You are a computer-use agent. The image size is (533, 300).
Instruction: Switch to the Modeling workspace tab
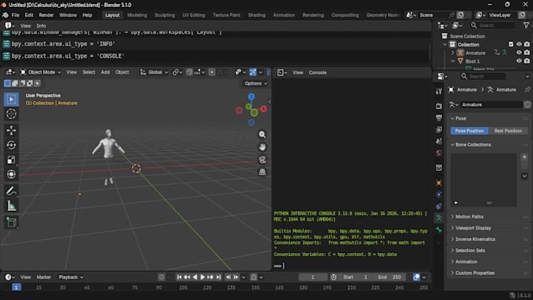(x=137, y=16)
